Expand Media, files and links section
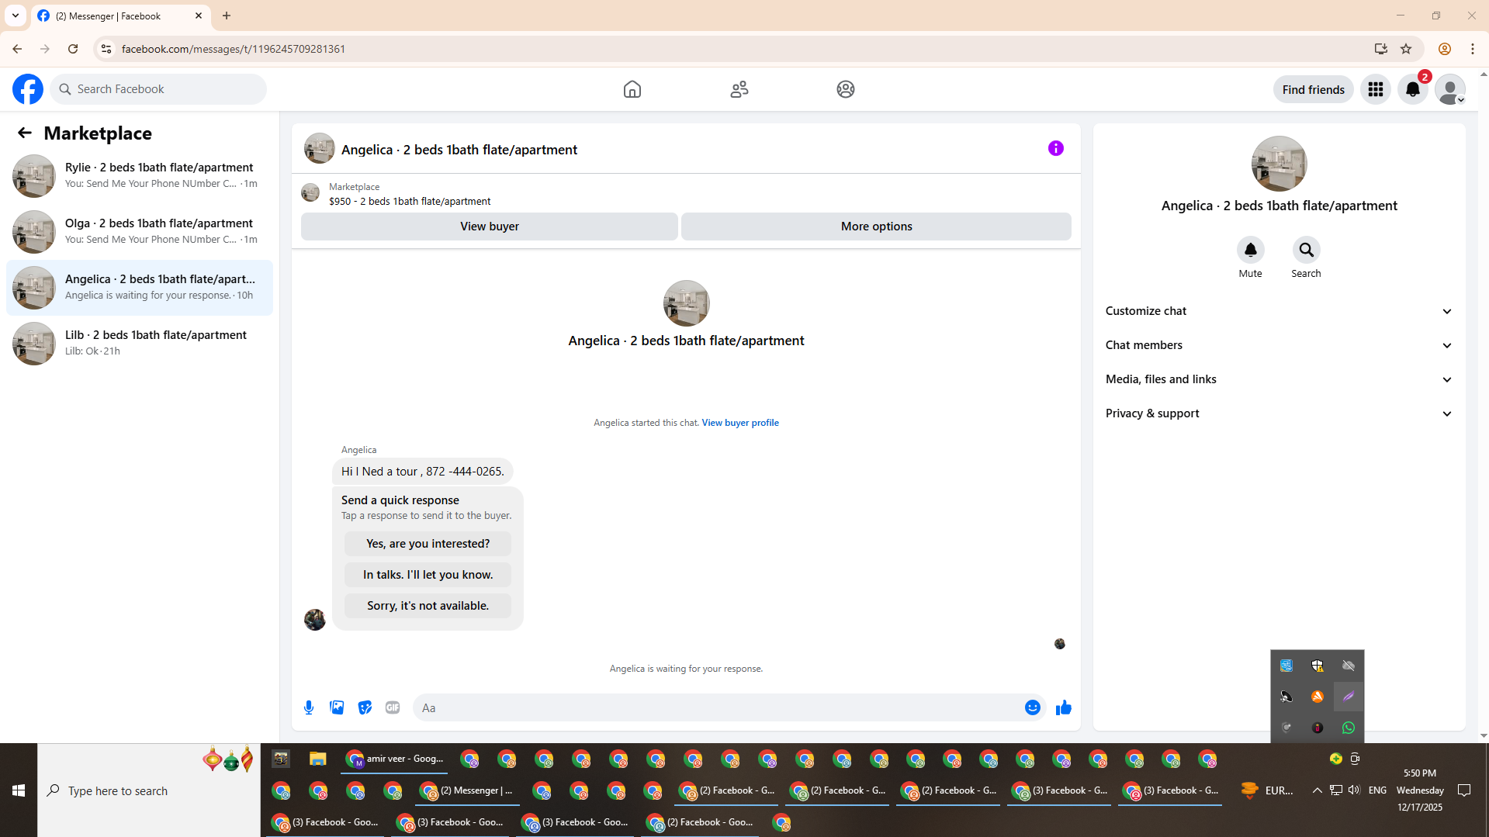This screenshot has width=1489, height=837. (1279, 379)
